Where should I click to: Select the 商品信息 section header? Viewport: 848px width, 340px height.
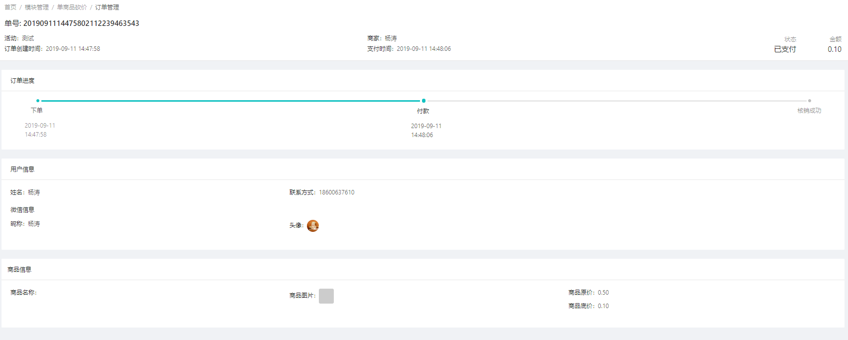tap(19, 270)
